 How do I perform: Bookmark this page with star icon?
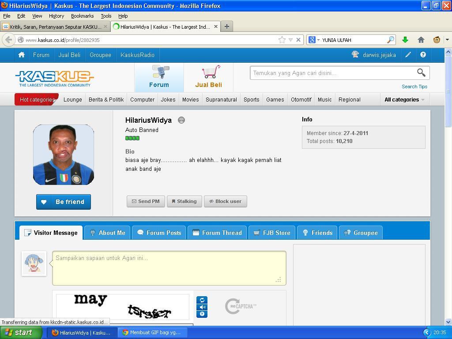(x=282, y=40)
